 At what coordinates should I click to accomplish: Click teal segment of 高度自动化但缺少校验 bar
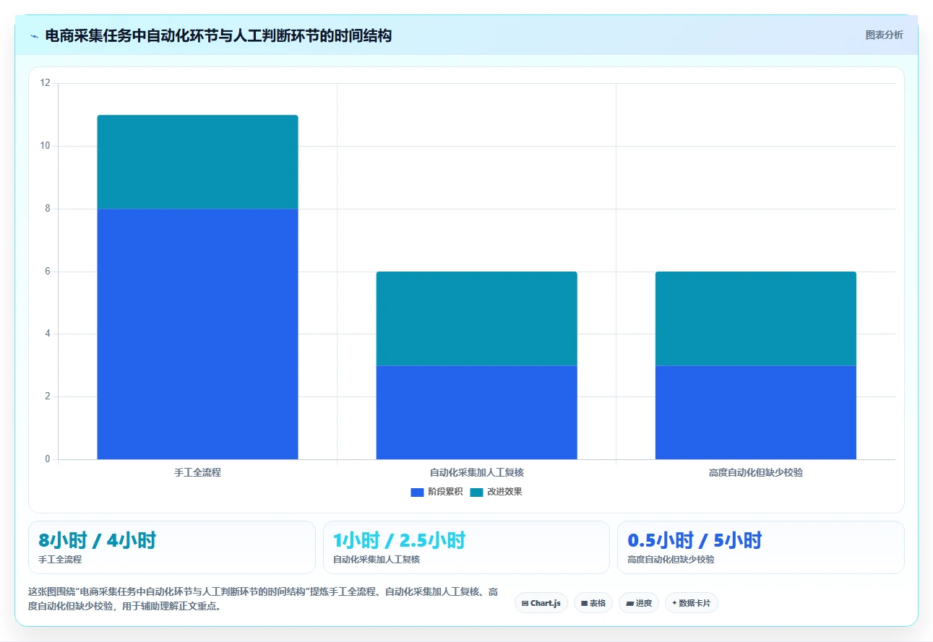click(x=756, y=318)
